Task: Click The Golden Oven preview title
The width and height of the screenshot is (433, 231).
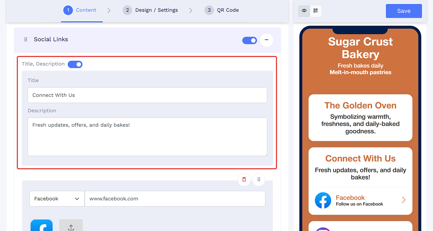Action: point(361,105)
